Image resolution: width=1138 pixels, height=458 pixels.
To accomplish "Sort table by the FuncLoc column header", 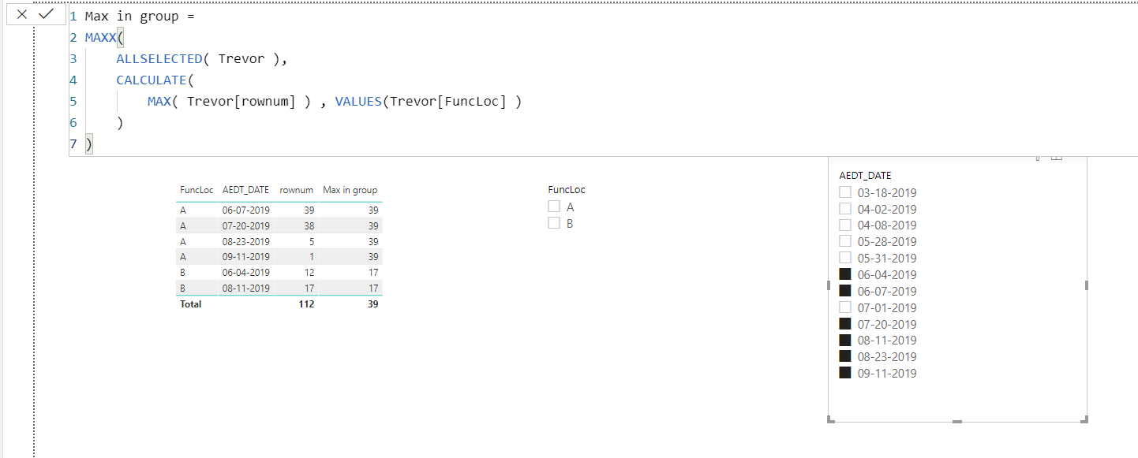I will pyautogui.click(x=197, y=190).
